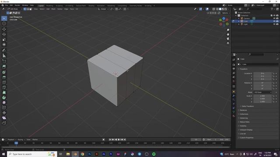280x157 pixels.
Task: Switch to the Modeling workspace tab
Action: tap(49, 6)
